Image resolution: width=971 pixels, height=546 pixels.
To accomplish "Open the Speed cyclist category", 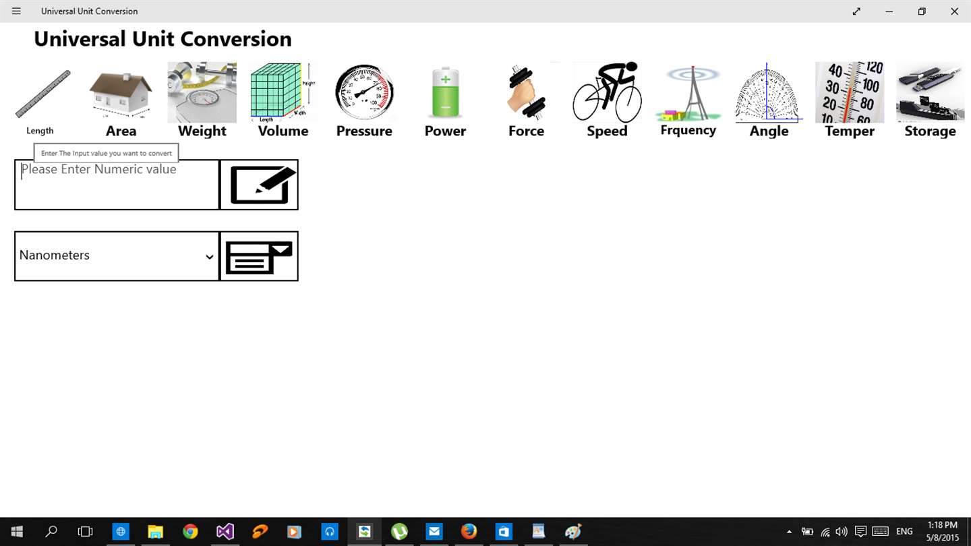I will (x=607, y=92).
